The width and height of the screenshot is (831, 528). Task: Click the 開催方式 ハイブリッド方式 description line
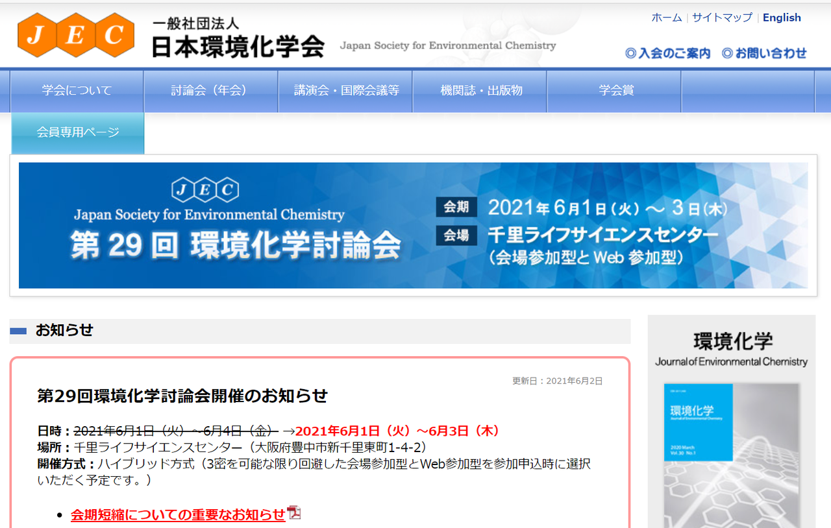314,472
